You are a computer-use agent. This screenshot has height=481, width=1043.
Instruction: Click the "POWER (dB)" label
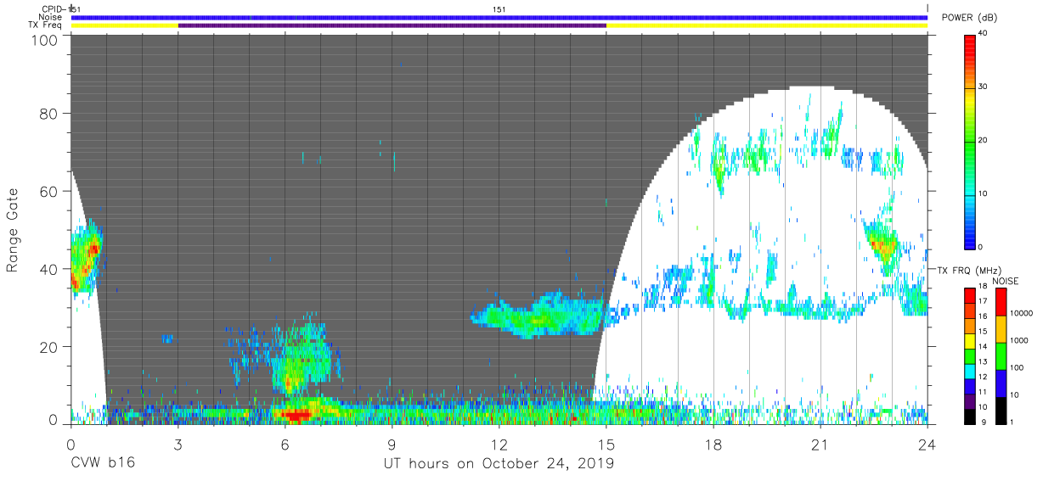pos(969,18)
